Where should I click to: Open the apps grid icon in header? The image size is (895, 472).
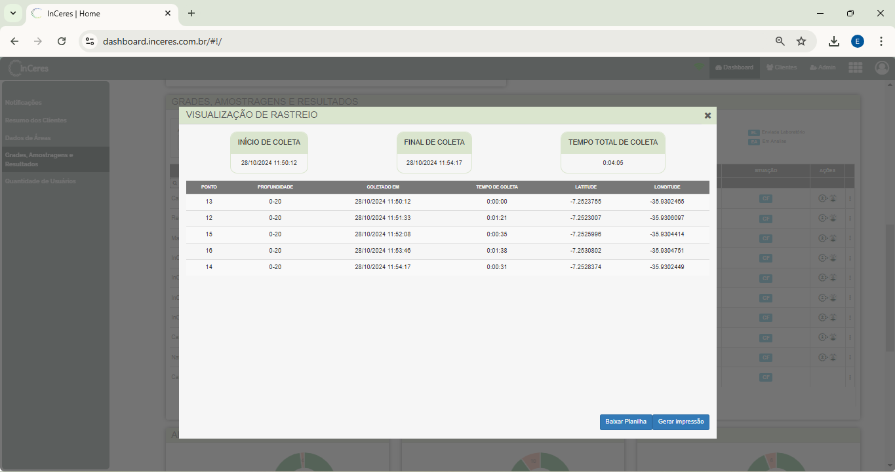[855, 67]
